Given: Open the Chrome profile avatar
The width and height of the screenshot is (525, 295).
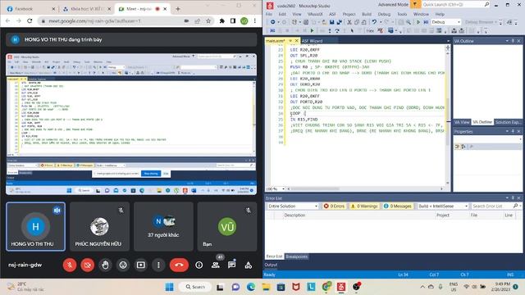Looking at the screenshot, I should click(244, 20).
